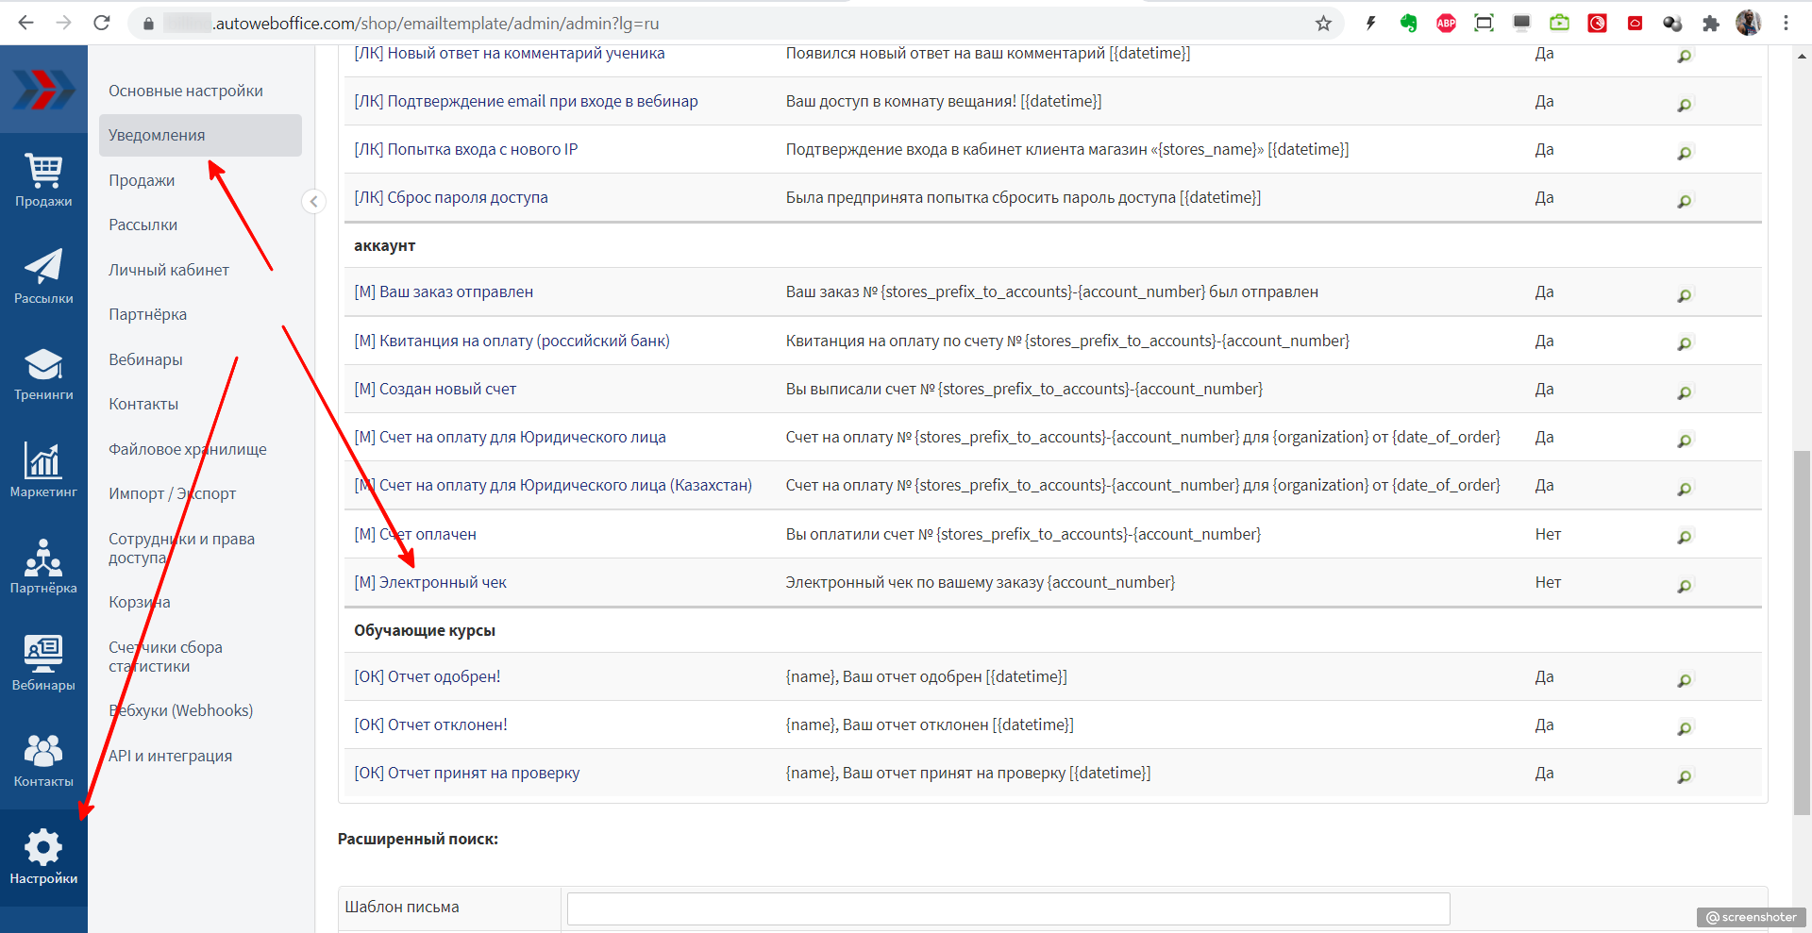Screen dimensions: 1812x933
Task: Open the Контакты people icon section
Action: point(43,760)
